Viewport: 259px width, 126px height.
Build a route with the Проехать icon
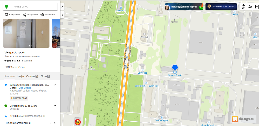pyautogui.click(x=42, y=14)
